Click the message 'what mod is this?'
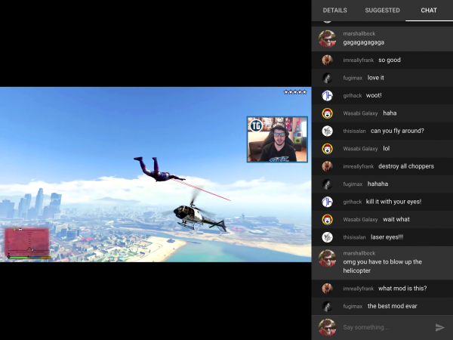This screenshot has width=453, height=340. (x=402, y=289)
